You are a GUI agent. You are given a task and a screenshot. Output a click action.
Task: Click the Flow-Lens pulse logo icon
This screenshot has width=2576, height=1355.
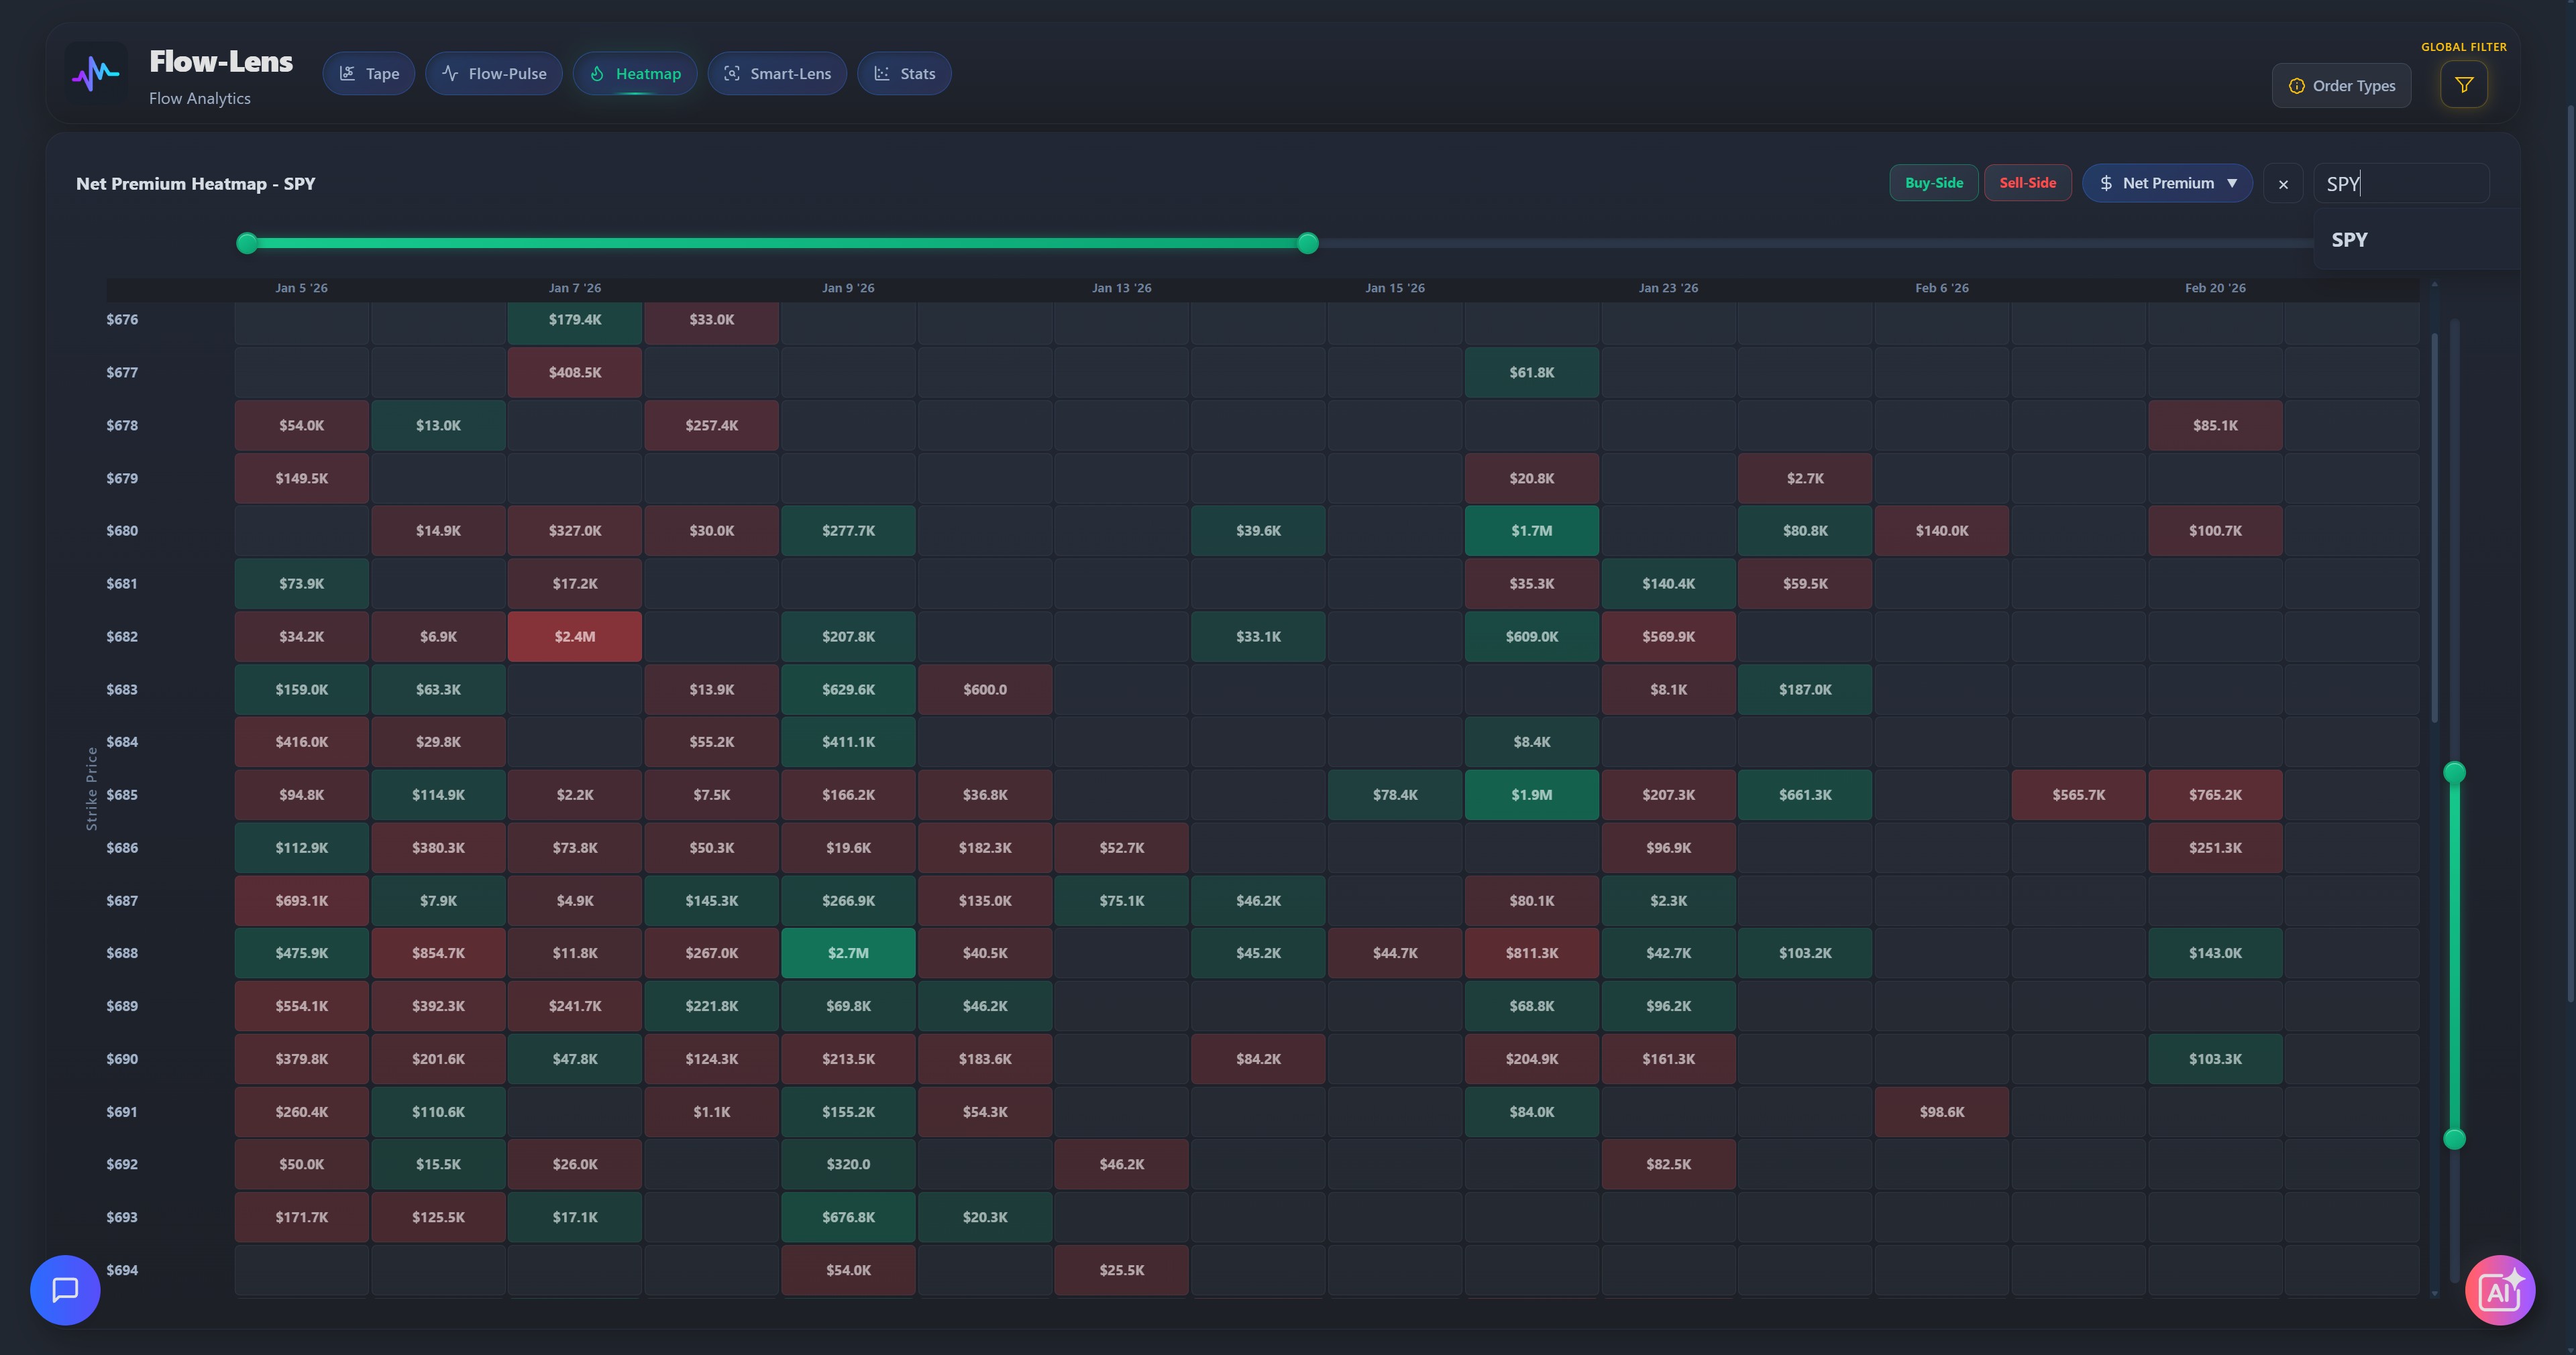pyautogui.click(x=96, y=73)
